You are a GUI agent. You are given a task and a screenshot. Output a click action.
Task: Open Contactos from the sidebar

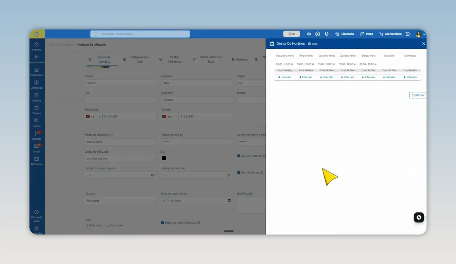pyautogui.click(x=36, y=84)
